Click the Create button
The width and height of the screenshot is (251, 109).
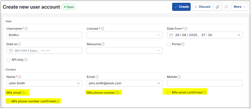pyautogui.click(x=181, y=7)
